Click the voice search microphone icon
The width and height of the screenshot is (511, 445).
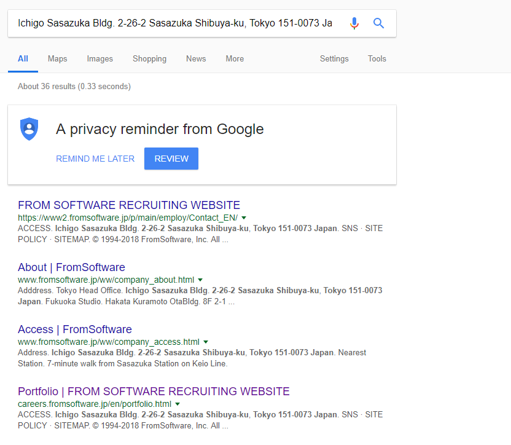coord(354,23)
